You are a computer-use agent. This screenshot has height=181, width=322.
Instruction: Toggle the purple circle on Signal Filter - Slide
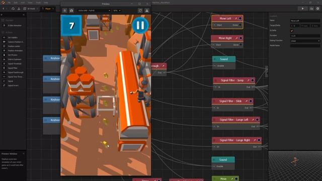tap(251, 101)
